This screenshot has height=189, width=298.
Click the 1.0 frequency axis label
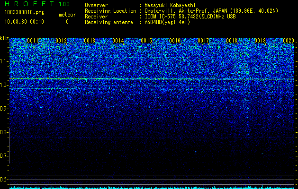pyautogui.click(x=4, y=86)
